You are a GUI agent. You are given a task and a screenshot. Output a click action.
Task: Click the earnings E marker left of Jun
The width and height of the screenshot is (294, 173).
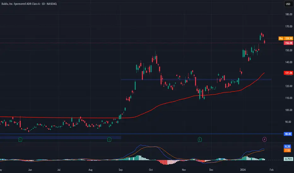click(x=20, y=139)
